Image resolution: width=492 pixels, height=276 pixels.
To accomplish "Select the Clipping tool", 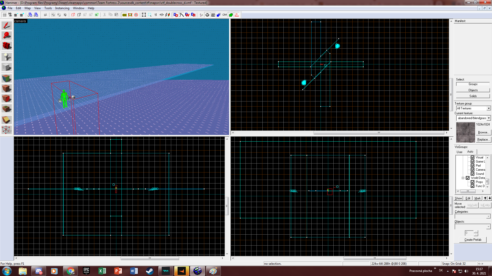I will [x=7, y=119].
